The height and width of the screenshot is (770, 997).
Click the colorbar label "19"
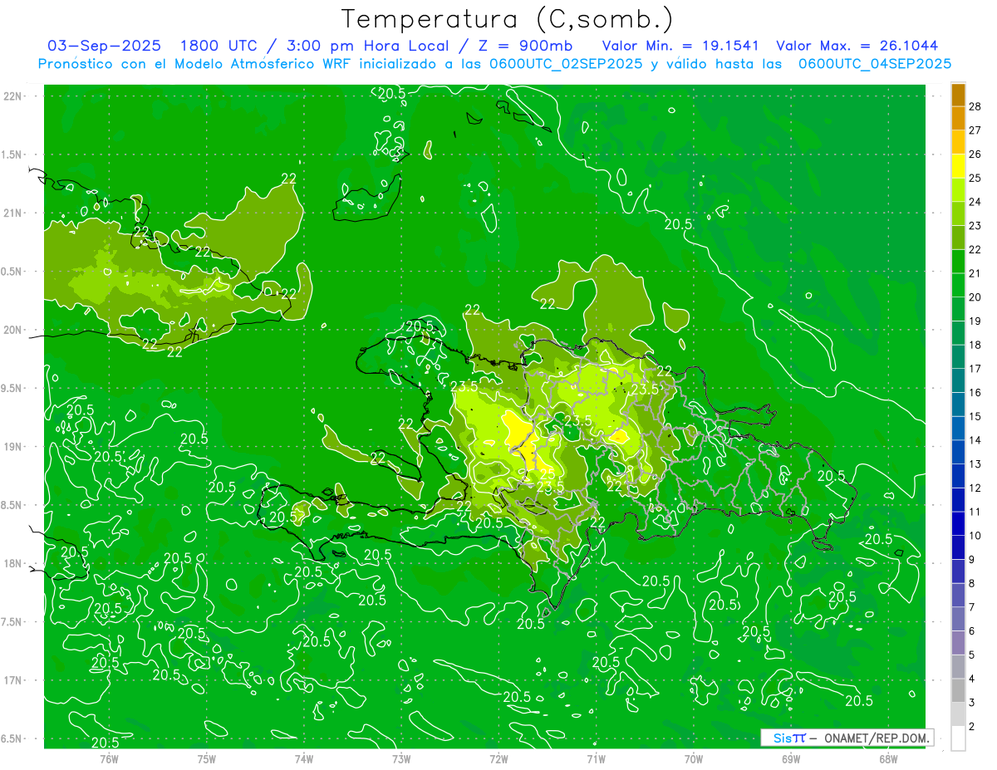pos(975,321)
